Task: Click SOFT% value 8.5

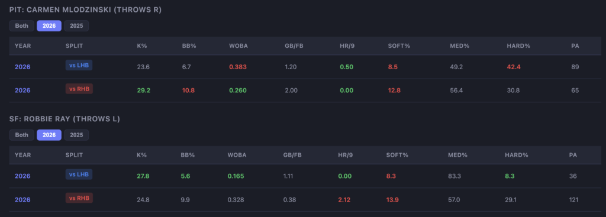Action: [393, 67]
